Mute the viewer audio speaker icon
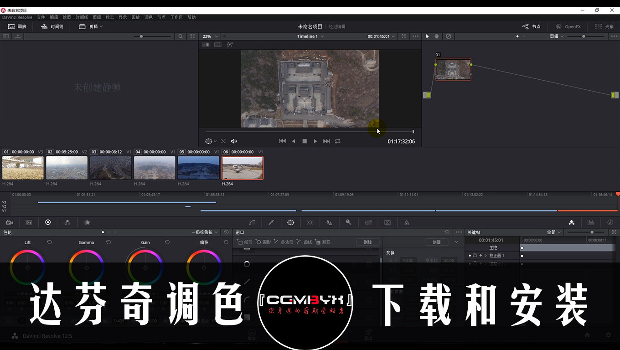This screenshot has height=350, width=620. tap(234, 141)
